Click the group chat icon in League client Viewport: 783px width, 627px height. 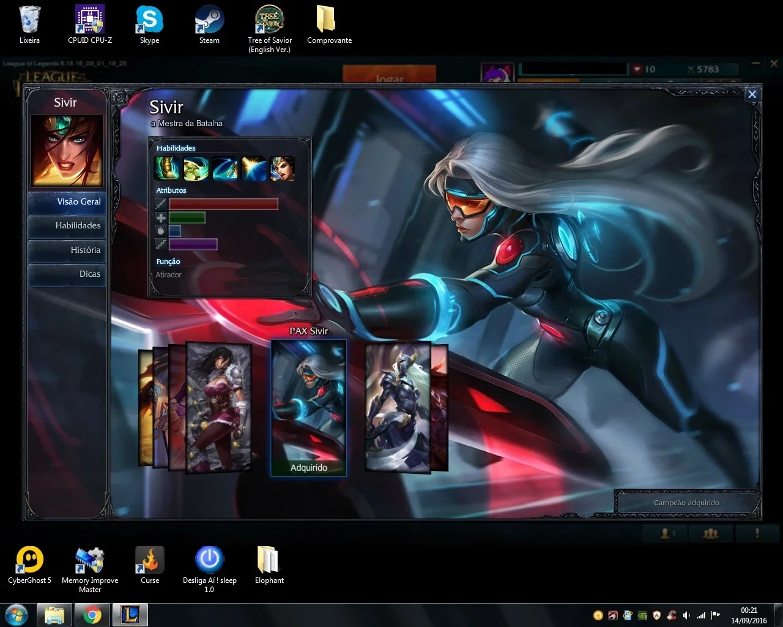tap(711, 534)
